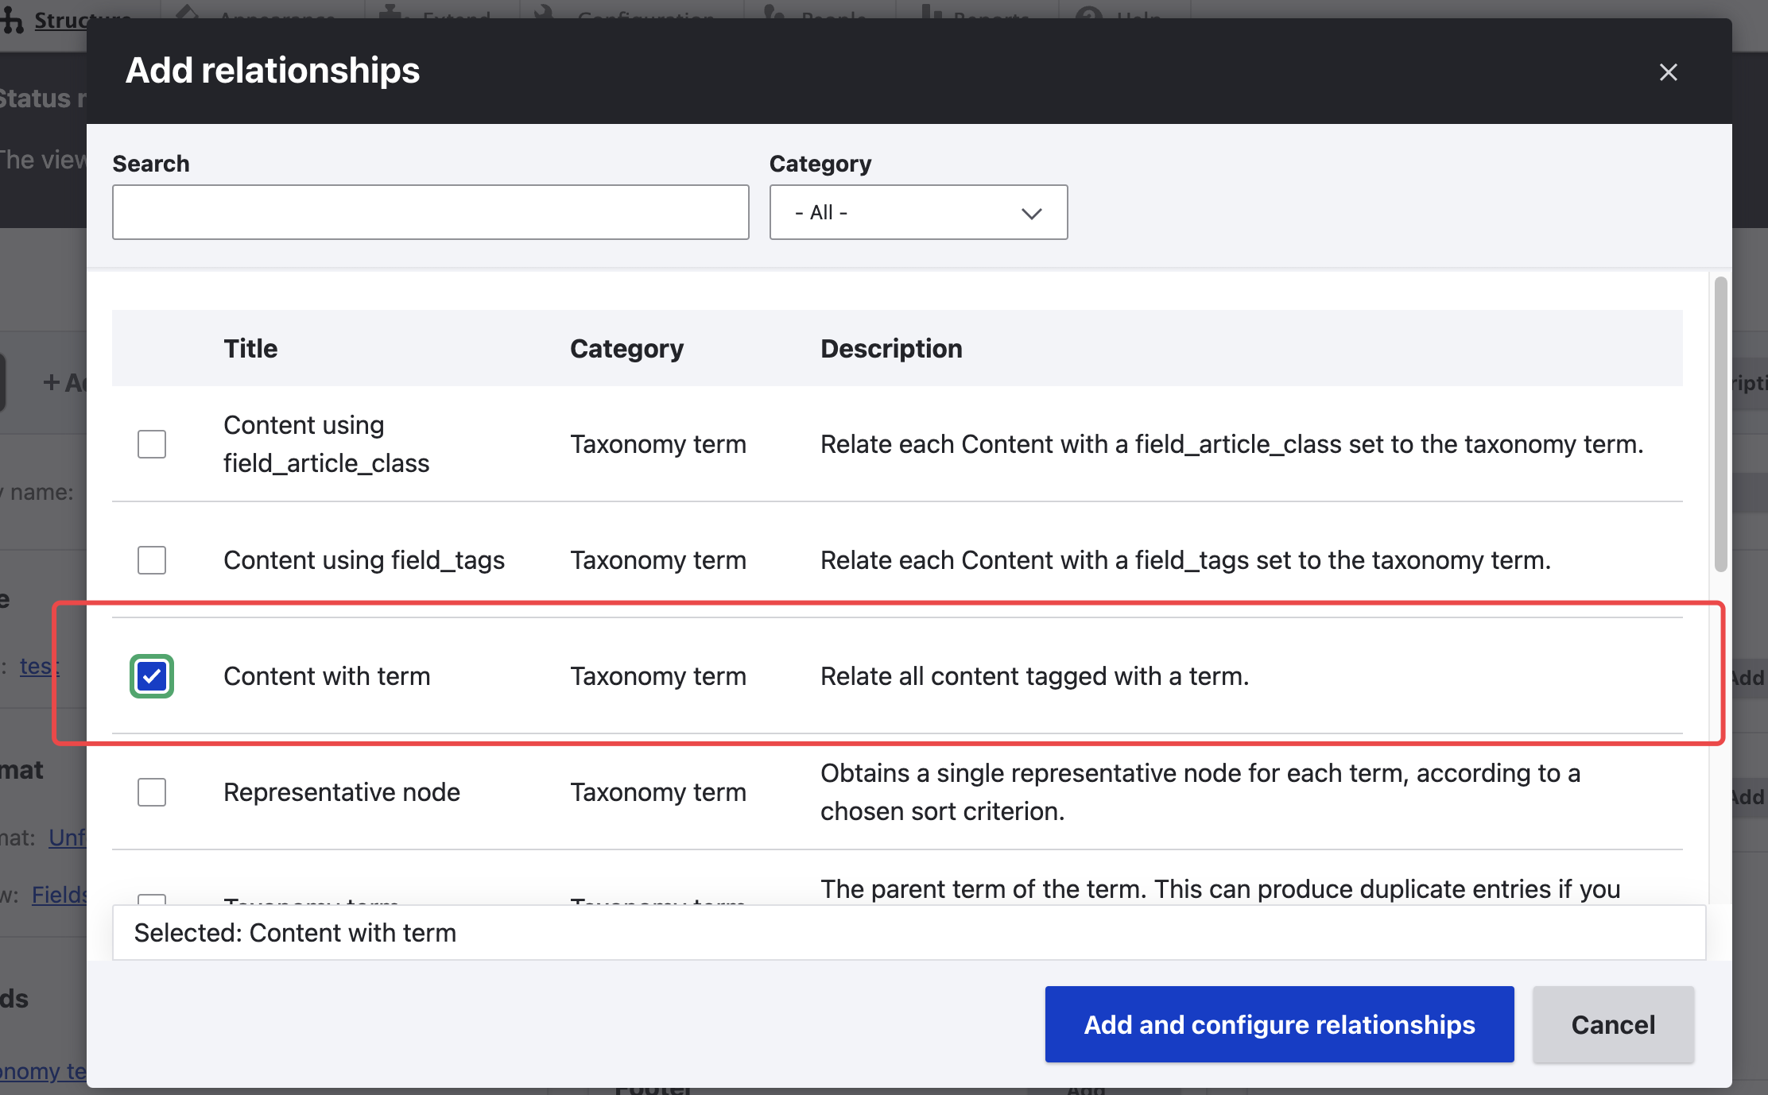Focus the Search text field
Image resolution: width=1768 pixels, height=1095 pixels.
point(430,212)
